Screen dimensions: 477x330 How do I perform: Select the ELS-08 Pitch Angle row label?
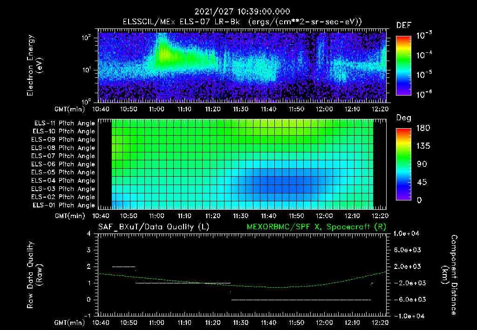(63, 148)
